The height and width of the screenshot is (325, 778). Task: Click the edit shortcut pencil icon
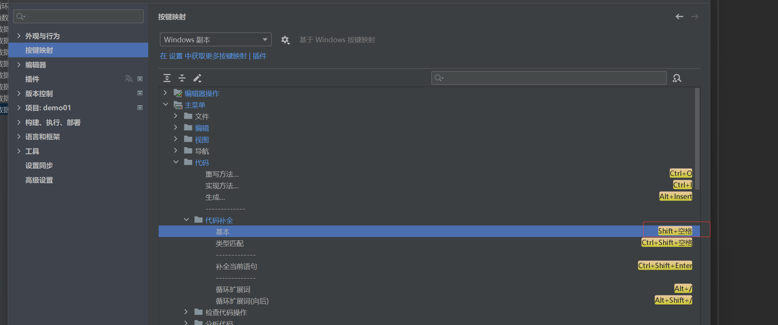coord(197,78)
